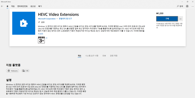Screen dimensions: 195x98
Task: Click the 지원 플랫폼 heading
Action: [13, 65]
